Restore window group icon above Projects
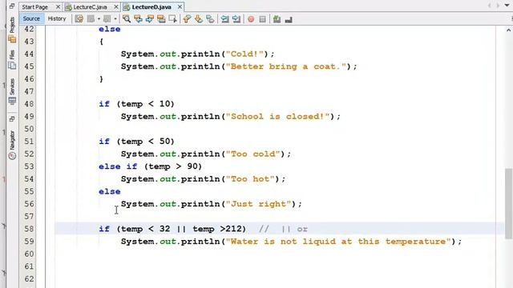Image resolution: width=513 pixels, height=288 pixels. point(12,6)
